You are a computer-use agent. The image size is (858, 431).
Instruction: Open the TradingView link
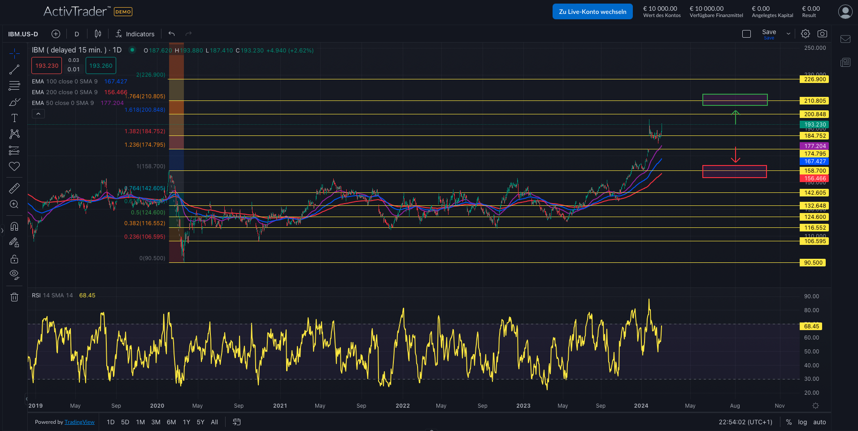tap(79, 422)
